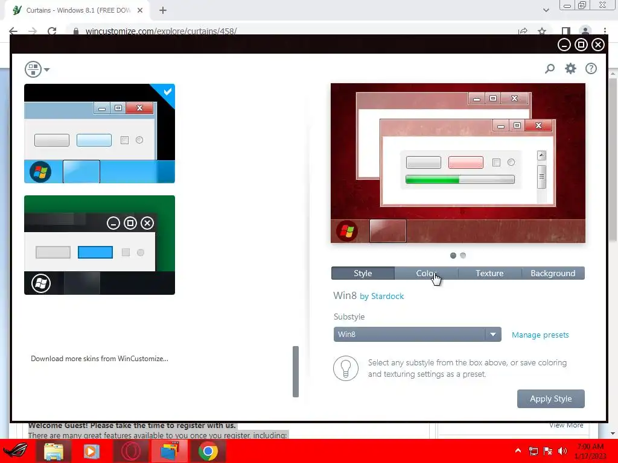Click the Win8 skin name text
Screen dimensions: 618x463
tap(345, 295)
